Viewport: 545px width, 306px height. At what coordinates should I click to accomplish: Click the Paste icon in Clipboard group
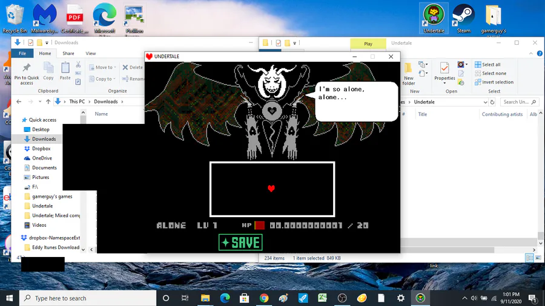pos(65,71)
